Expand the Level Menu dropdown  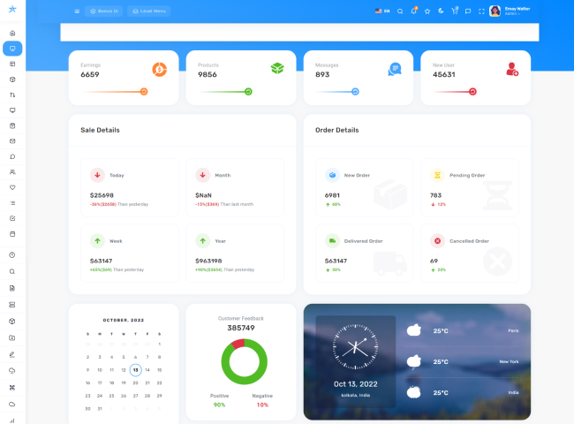click(x=148, y=11)
